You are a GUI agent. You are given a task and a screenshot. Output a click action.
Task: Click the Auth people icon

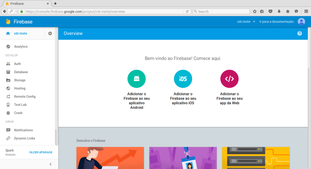[8, 64]
